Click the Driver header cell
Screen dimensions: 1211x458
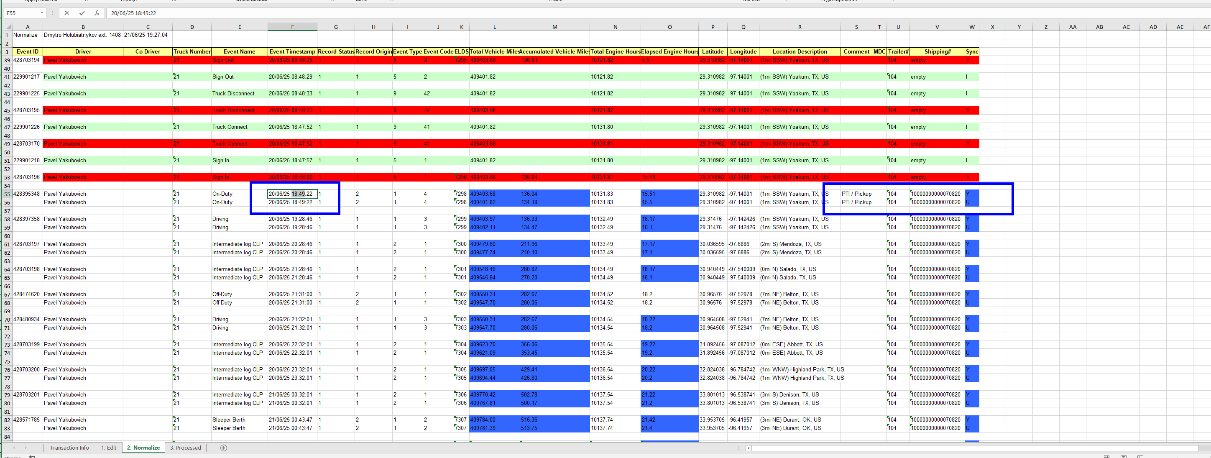point(83,52)
